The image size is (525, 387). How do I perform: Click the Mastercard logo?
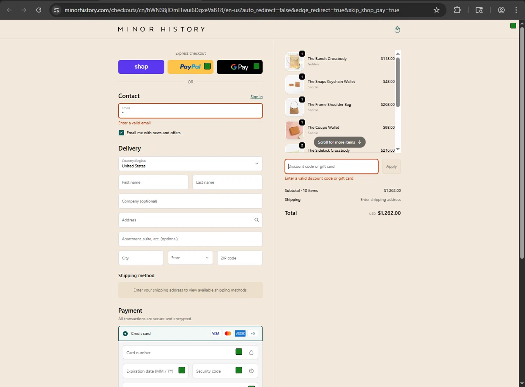coord(228,334)
